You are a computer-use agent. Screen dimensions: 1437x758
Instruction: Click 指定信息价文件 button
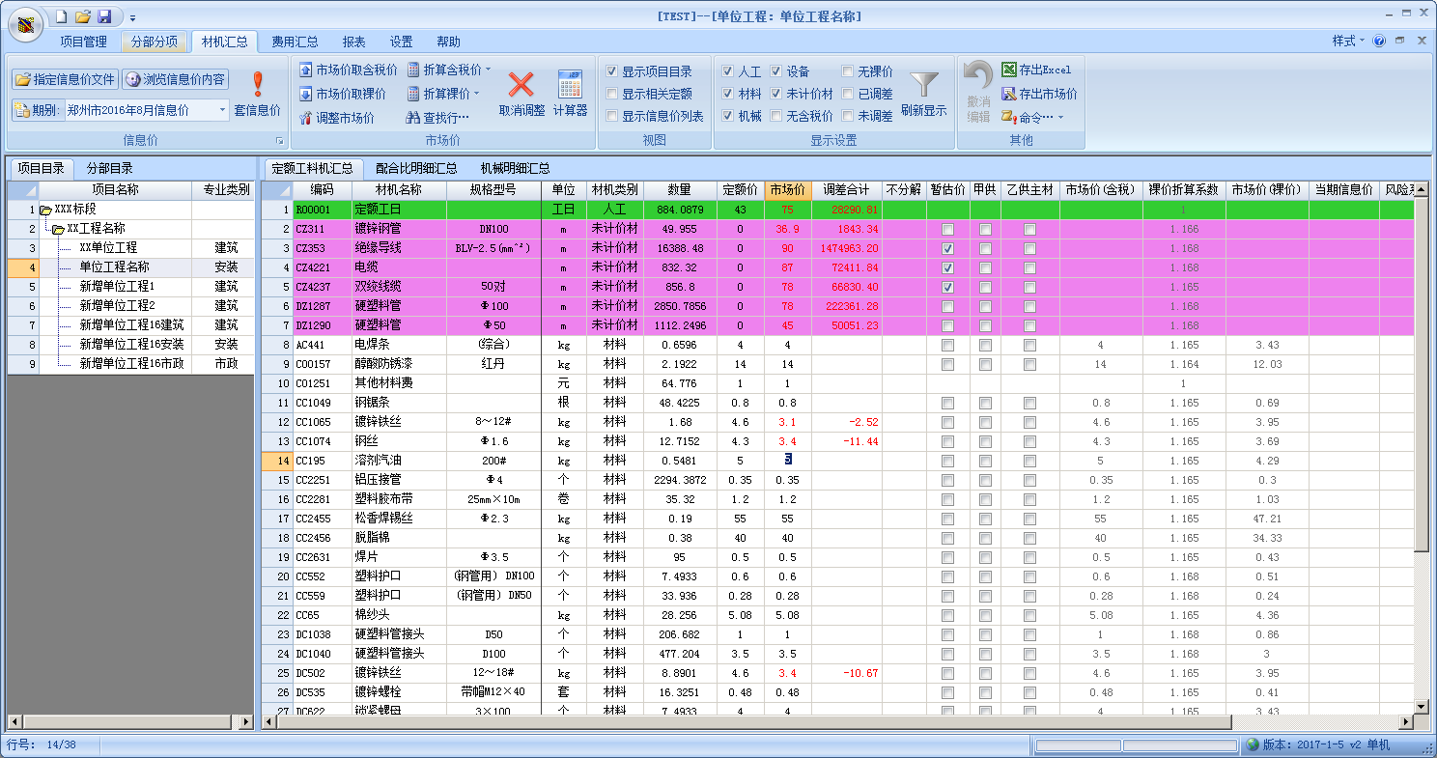pyautogui.click(x=66, y=79)
